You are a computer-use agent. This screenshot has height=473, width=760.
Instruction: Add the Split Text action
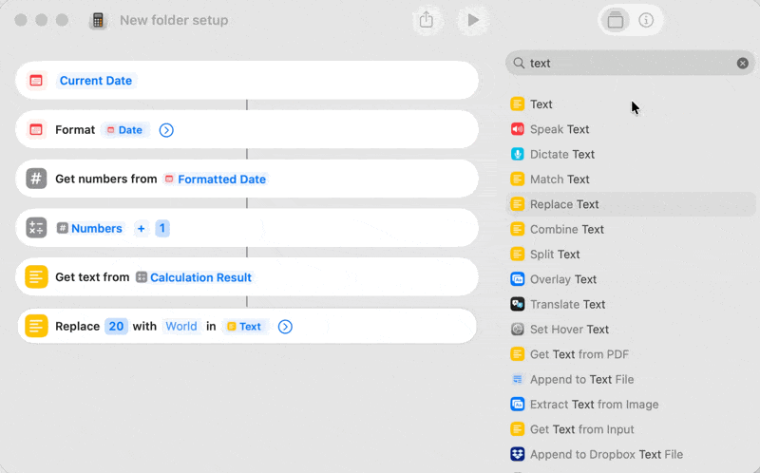[x=630, y=254]
